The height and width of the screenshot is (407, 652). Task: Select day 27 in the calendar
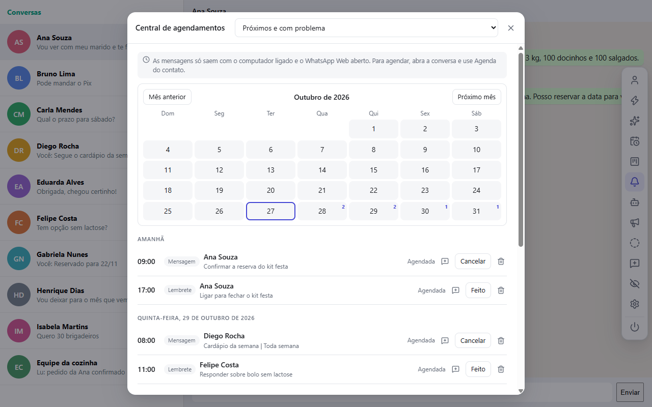(270, 211)
